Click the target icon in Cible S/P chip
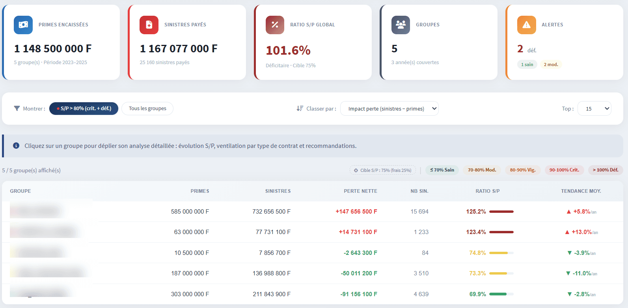The image size is (628, 308). 356,170
